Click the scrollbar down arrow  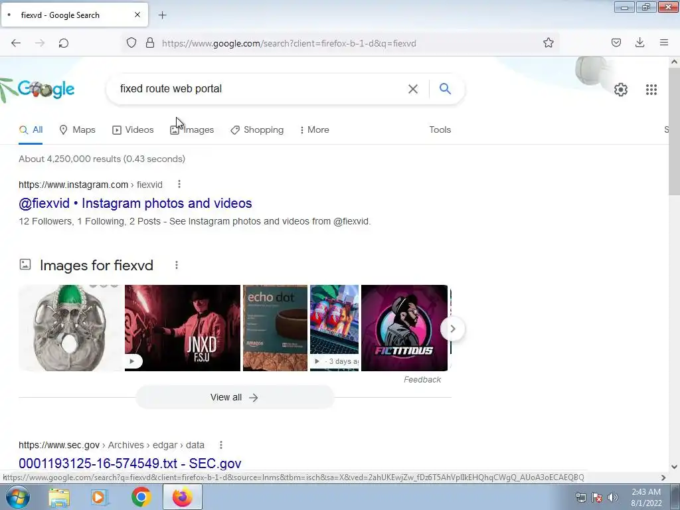(674, 467)
